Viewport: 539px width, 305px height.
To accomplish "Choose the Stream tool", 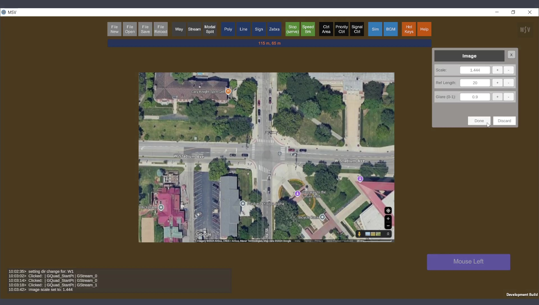I will (x=194, y=29).
